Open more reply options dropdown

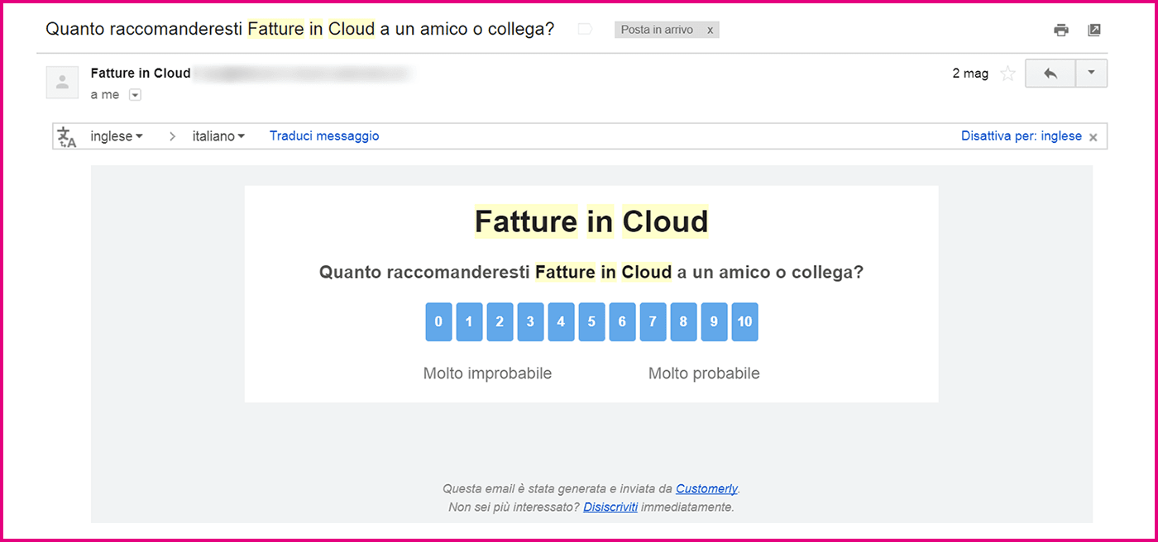(1090, 73)
